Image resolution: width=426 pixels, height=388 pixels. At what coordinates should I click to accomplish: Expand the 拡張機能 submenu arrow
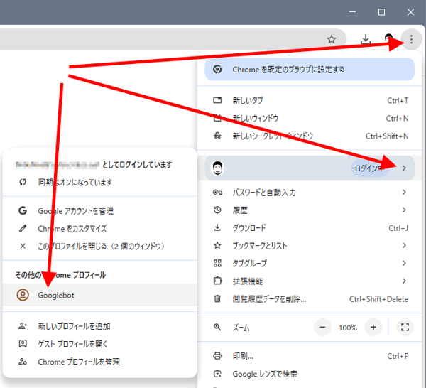[x=404, y=281]
